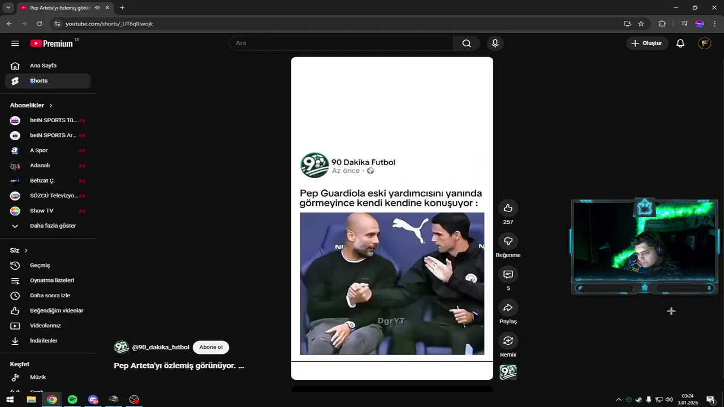Open beIN SPORTS Tü... channel
724x407 pixels.
[x=48, y=120]
